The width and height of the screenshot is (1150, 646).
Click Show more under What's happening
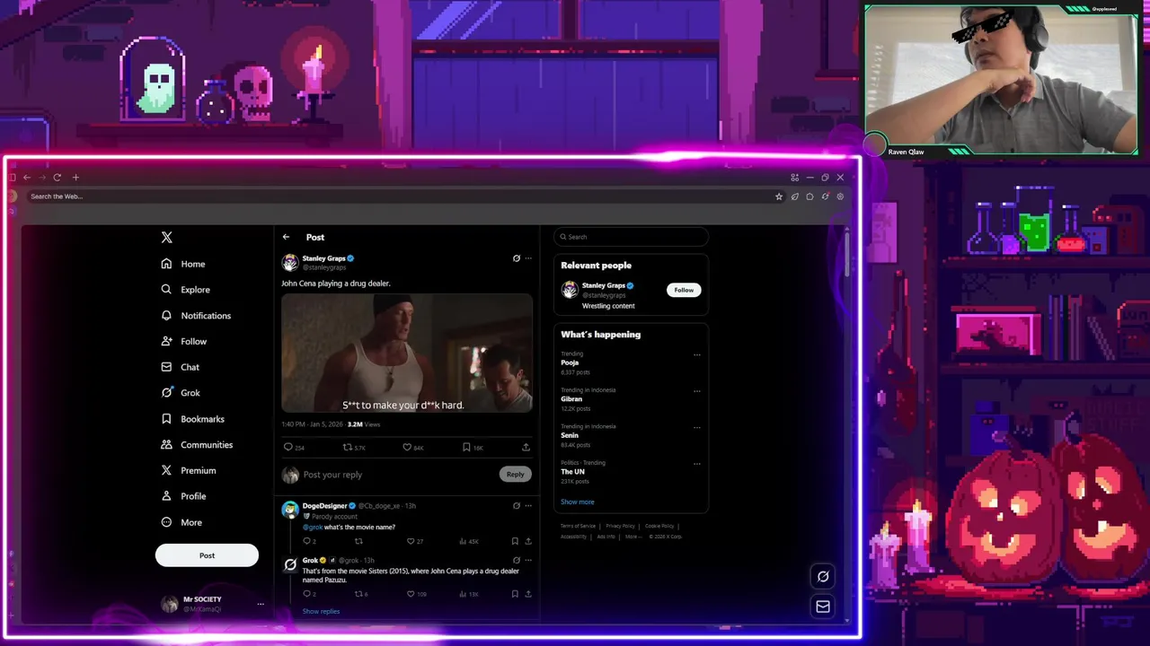[577, 502]
